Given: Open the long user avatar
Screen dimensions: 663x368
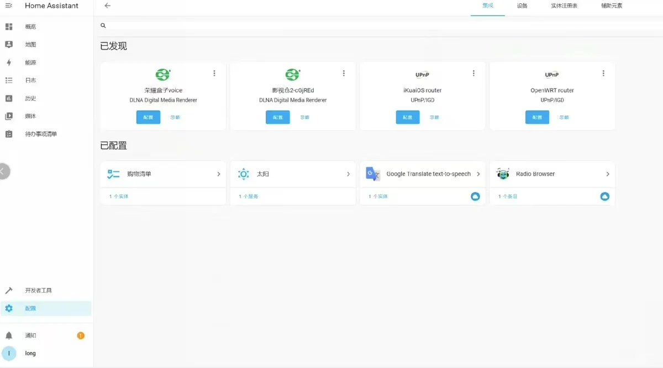Looking at the screenshot, I should pyautogui.click(x=9, y=353).
